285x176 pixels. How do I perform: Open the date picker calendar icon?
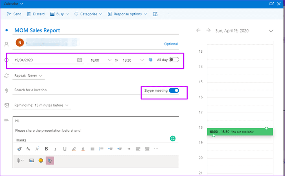pyautogui.click(x=80, y=60)
